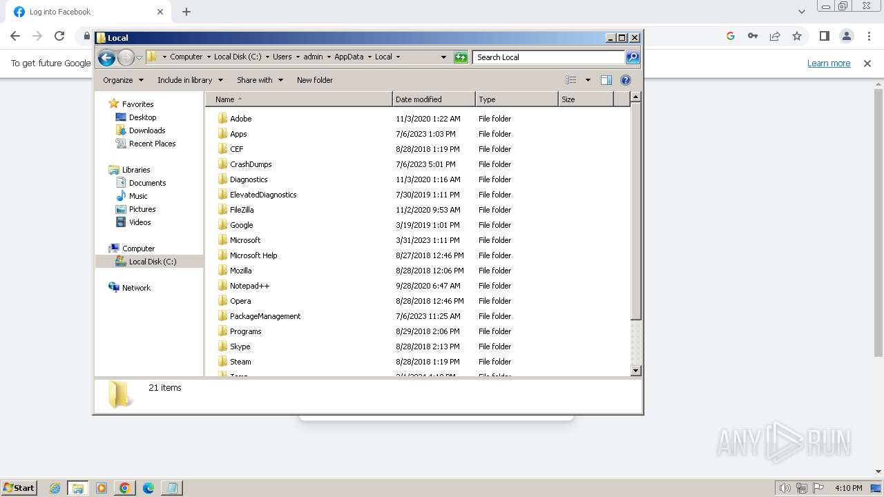Expand arrow after Local in address path

[398, 57]
